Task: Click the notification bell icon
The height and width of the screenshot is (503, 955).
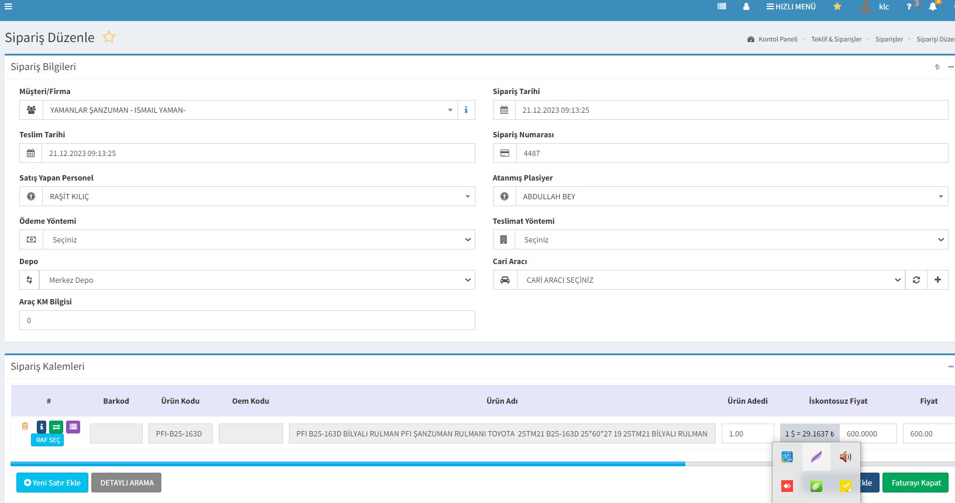Action: click(x=933, y=6)
